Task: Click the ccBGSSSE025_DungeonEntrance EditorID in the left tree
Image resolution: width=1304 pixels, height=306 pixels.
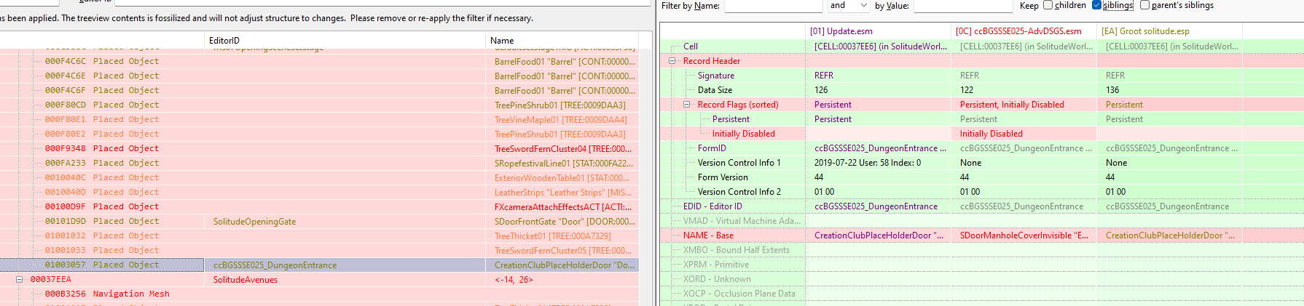Action: (275, 265)
